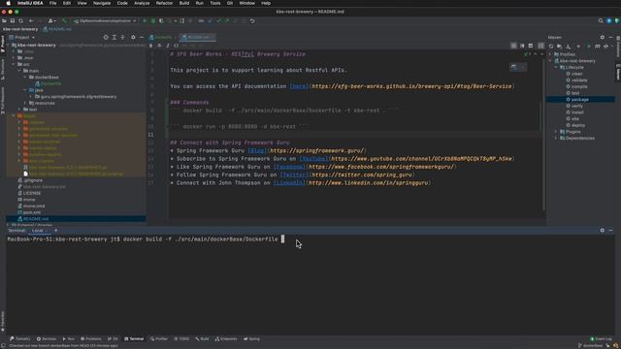Click the editor vertical scrollbar
This screenshot has height=349, width=621.
click(543, 135)
